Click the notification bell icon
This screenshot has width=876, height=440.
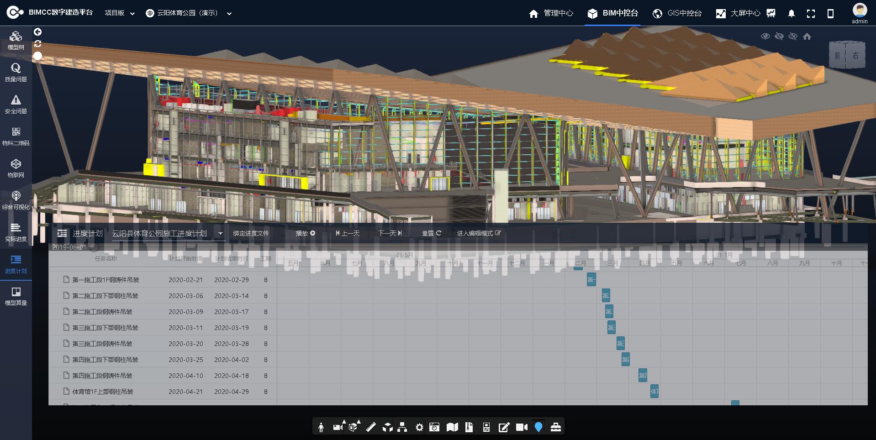coord(792,14)
